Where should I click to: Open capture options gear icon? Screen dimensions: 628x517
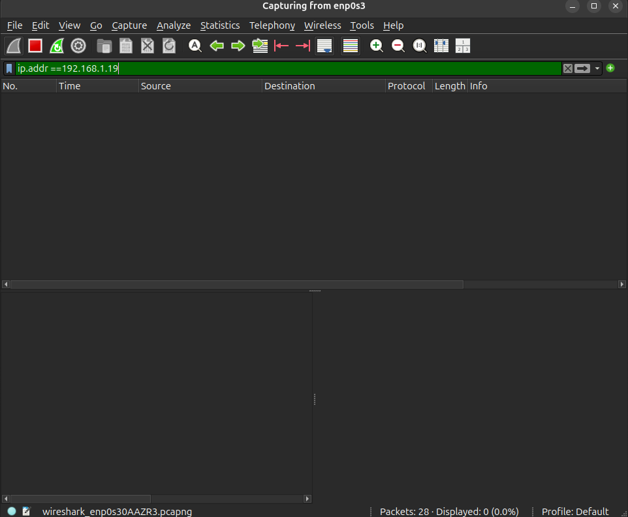click(x=78, y=46)
